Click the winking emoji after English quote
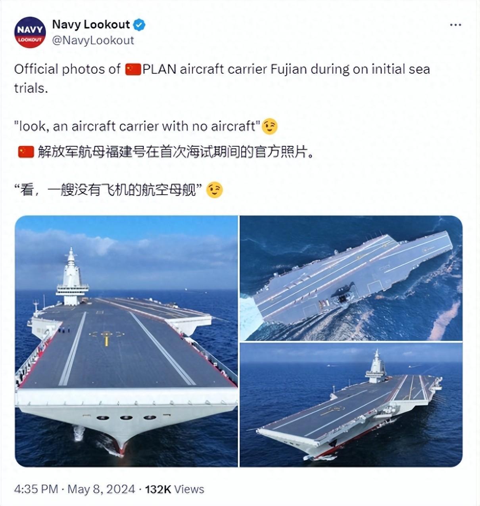480x506 pixels. [x=270, y=126]
